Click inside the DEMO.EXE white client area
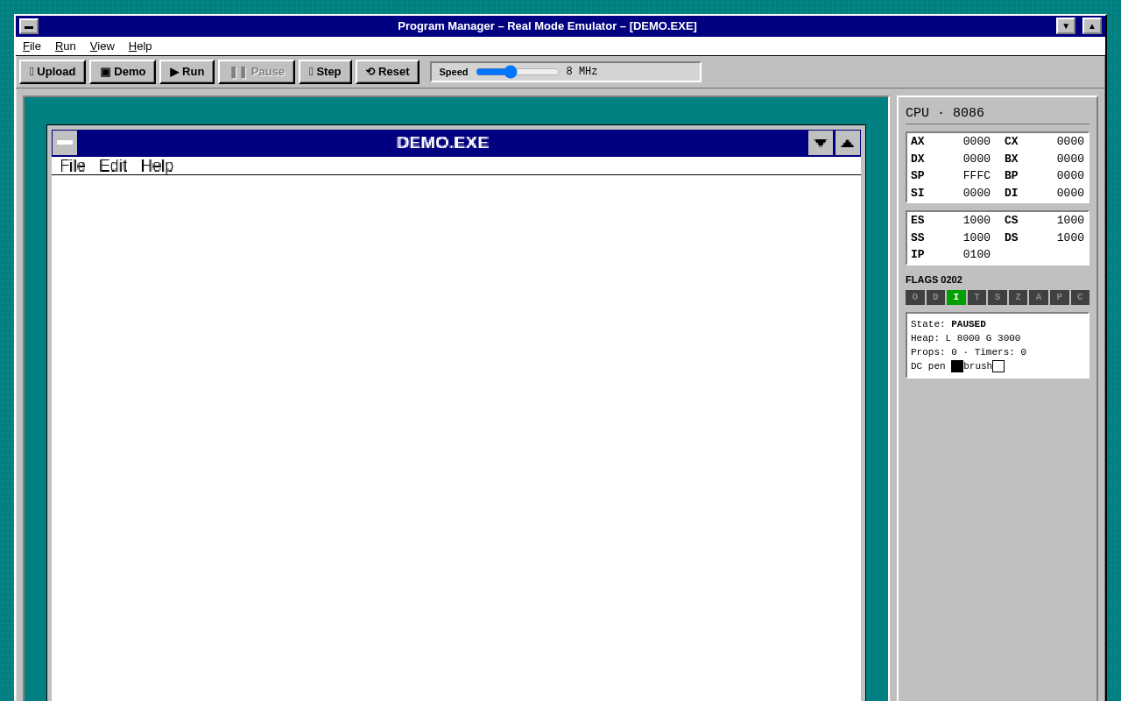The width and height of the screenshot is (1121, 701). click(x=456, y=438)
